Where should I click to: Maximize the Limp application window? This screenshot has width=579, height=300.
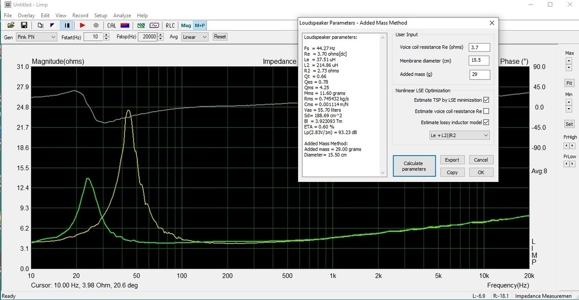[x=550, y=5]
